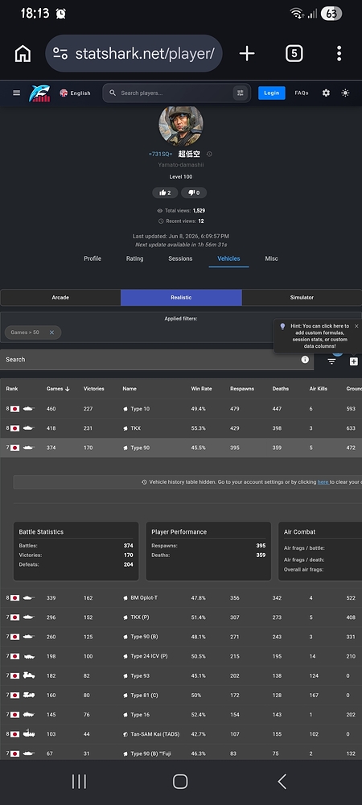
Task: Click the 'here' link to clear settings
Action: pyautogui.click(x=323, y=482)
